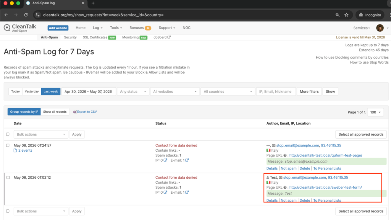Click the browser address bar URL
The width and height of the screenshot is (391, 220).
[103, 15]
